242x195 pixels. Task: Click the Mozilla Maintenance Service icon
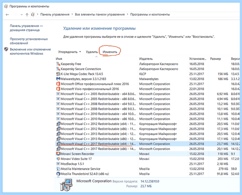(x=58, y=169)
